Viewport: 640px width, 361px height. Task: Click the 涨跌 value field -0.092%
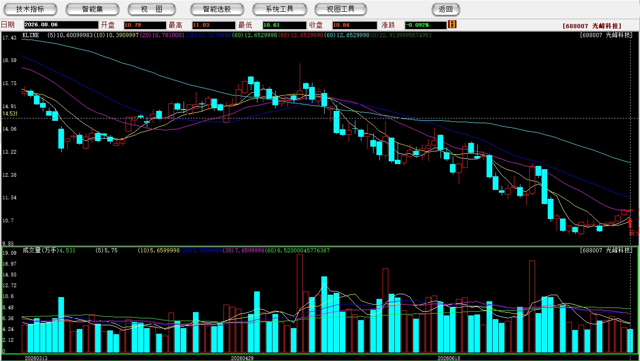pyautogui.click(x=425, y=25)
